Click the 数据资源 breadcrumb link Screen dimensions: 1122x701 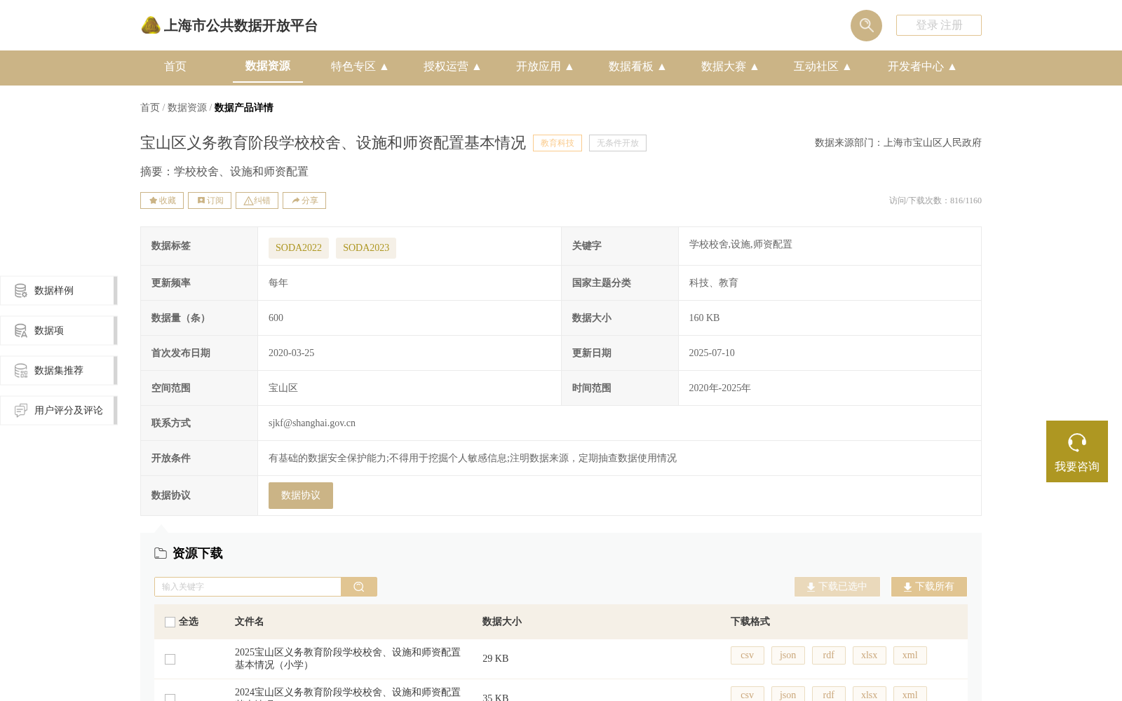click(x=187, y=108)
